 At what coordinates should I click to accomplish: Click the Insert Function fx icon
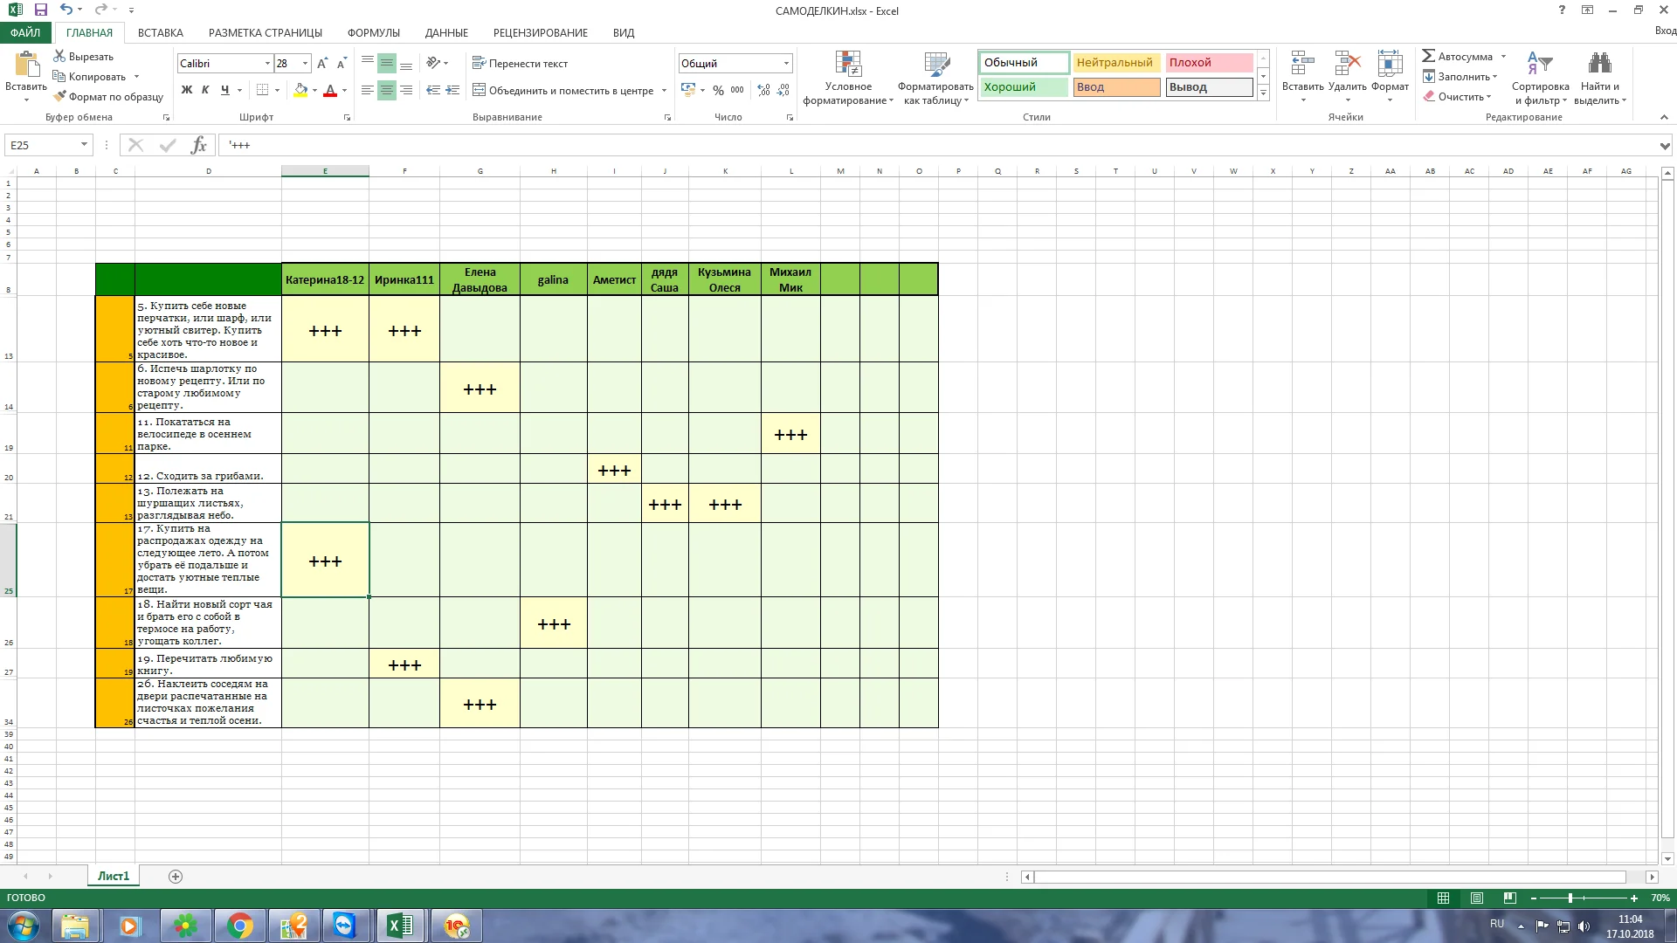tap(199, 145)
